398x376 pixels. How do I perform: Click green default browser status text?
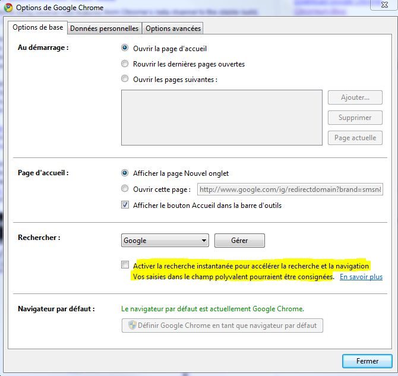click(213, 309)
